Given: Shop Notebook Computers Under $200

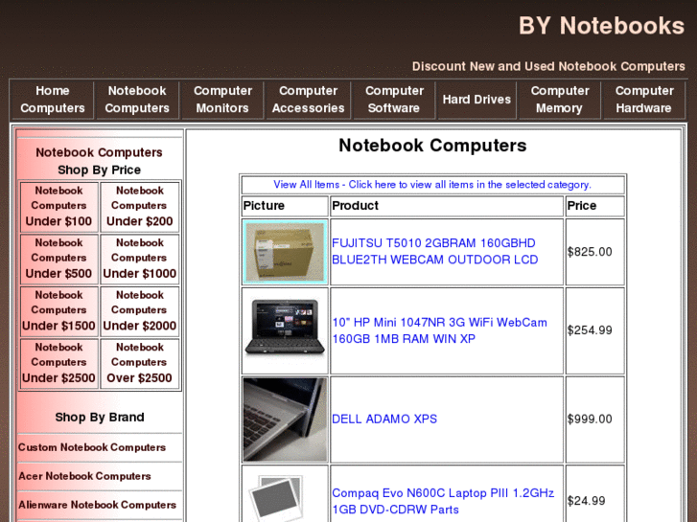Looking at the screenshot, I should (x=140, y=206).
